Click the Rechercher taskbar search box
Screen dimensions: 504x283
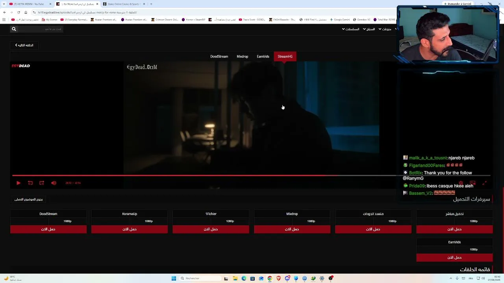(200, 278)
